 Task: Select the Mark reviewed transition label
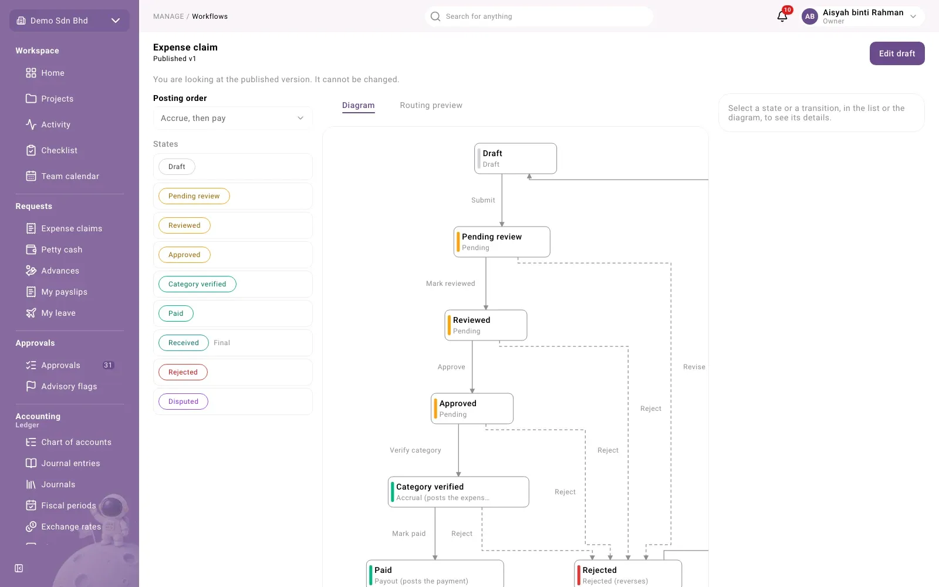pos(451,284)
